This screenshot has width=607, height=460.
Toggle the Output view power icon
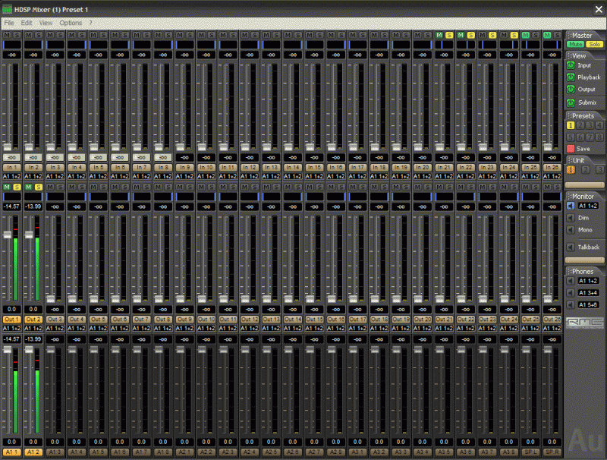click(571, 90)
